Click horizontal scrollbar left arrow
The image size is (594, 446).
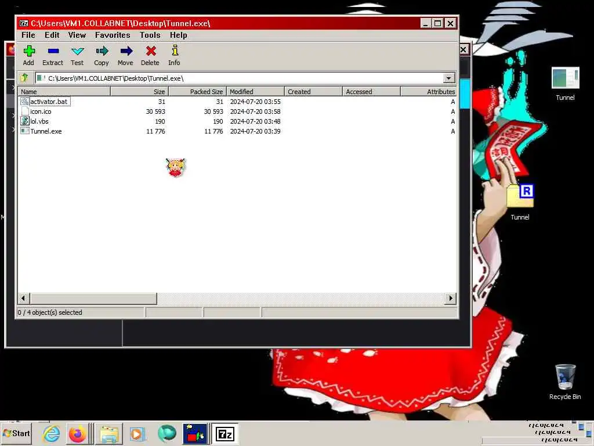23,298
